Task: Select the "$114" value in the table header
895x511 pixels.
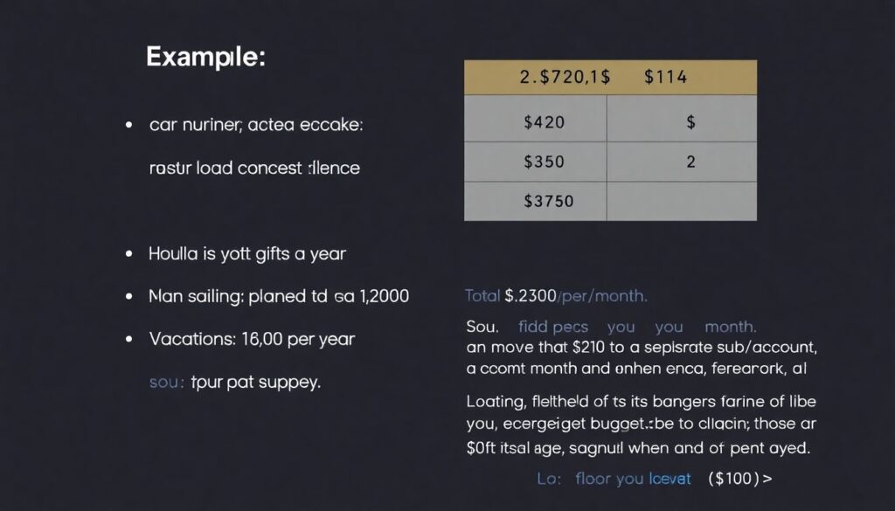Action: pos(665,77)
